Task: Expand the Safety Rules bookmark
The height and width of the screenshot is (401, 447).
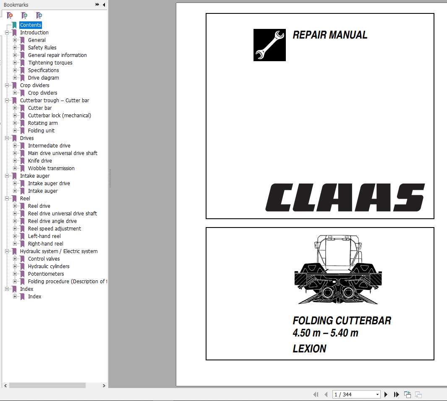Action: point(15,47)
